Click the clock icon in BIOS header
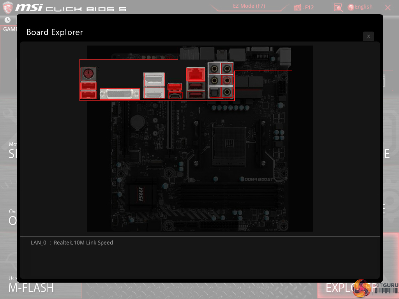The height and width of the screenshot is (299, 399). point(8,20)
